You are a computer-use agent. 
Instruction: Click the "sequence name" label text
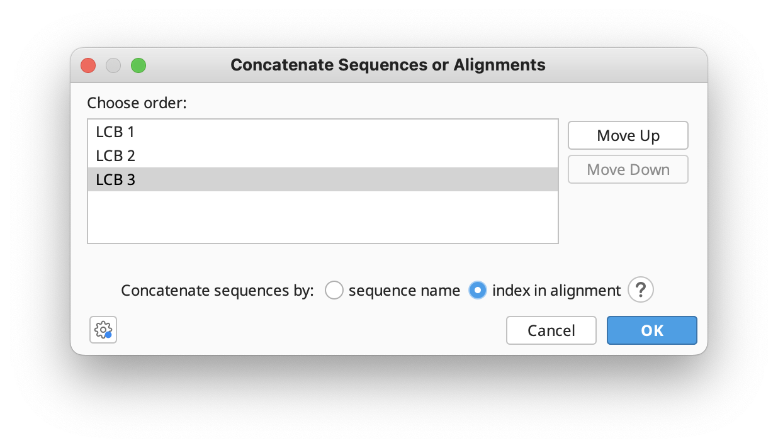[x=404, y=290]
